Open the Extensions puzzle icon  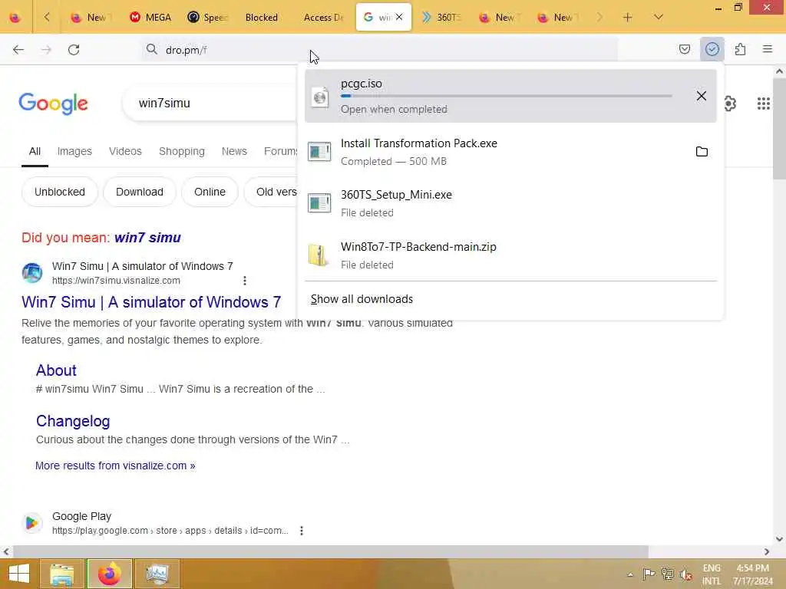(x=740, y=49)
